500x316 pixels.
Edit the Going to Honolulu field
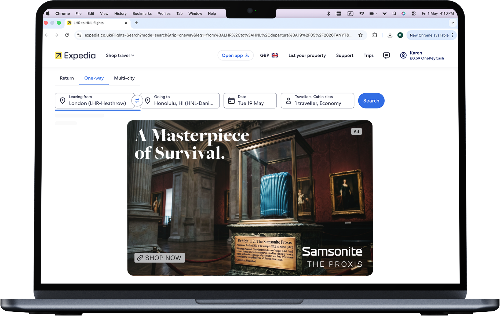(180, 101)
